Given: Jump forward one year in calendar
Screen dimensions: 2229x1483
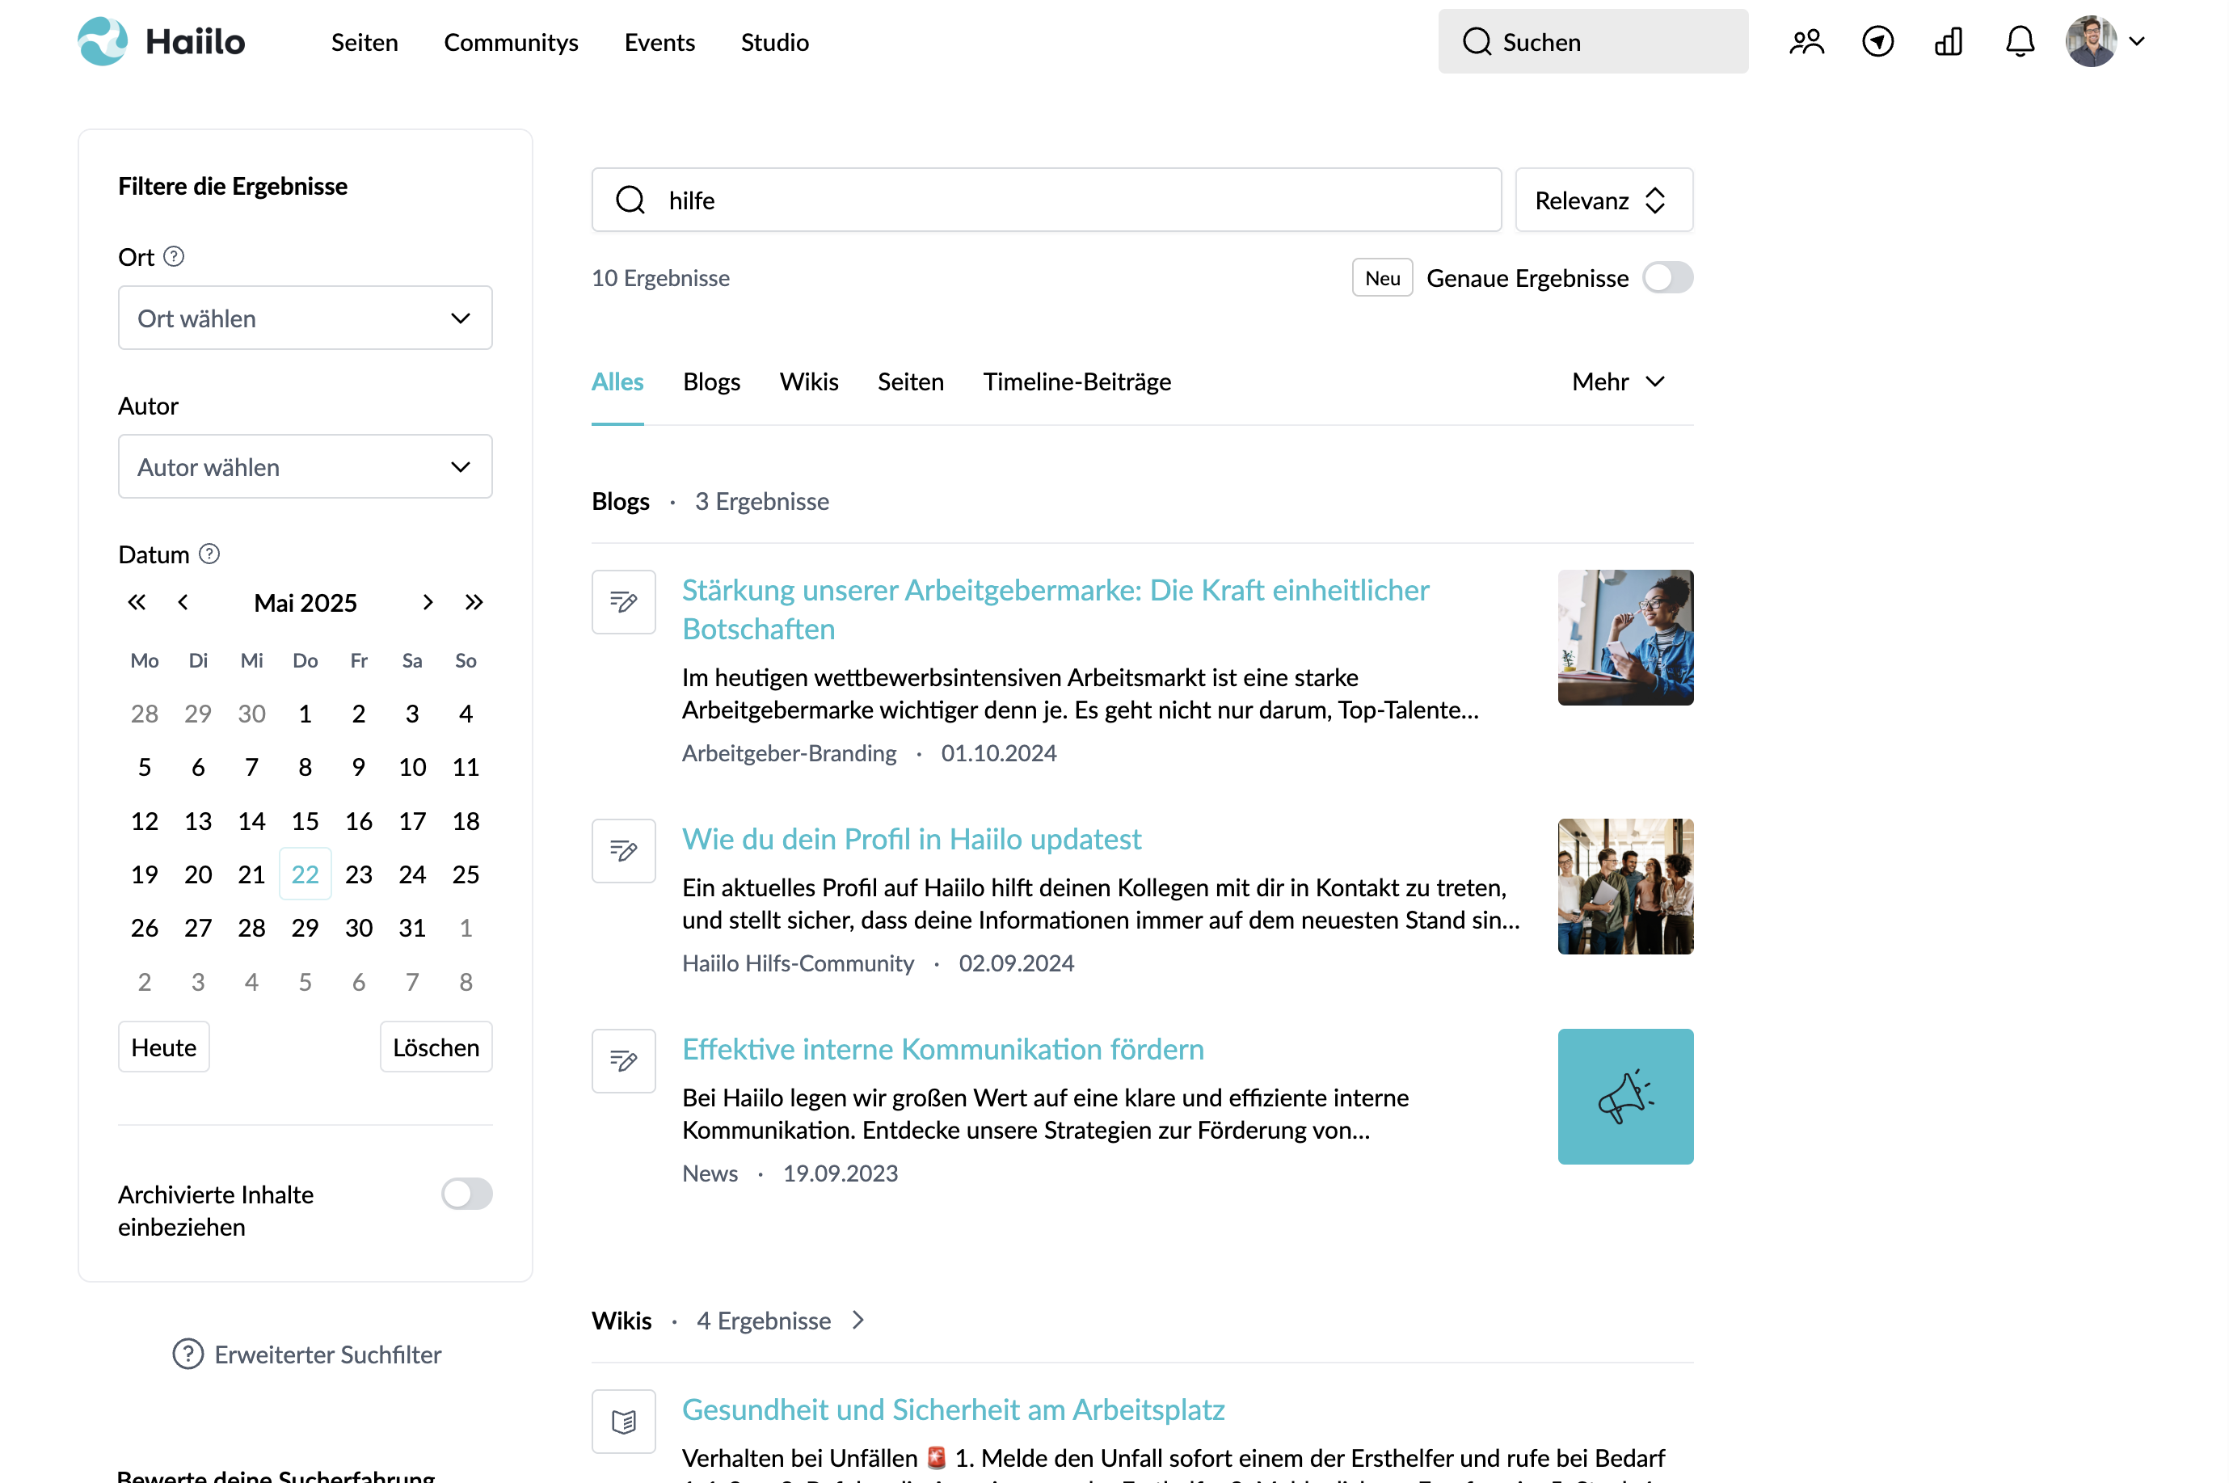Looking at the screenshot, I should [x=474, y=602].
